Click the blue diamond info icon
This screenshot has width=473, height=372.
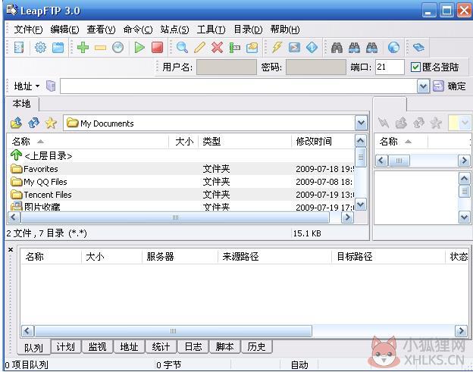(x=312, y=48)
